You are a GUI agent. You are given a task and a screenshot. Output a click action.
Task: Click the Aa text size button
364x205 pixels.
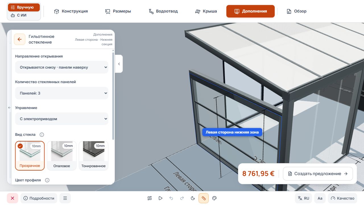coord(320,198)
